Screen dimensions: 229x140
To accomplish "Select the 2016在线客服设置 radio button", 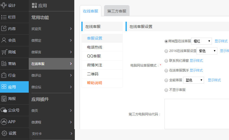I will coord(166,51).
